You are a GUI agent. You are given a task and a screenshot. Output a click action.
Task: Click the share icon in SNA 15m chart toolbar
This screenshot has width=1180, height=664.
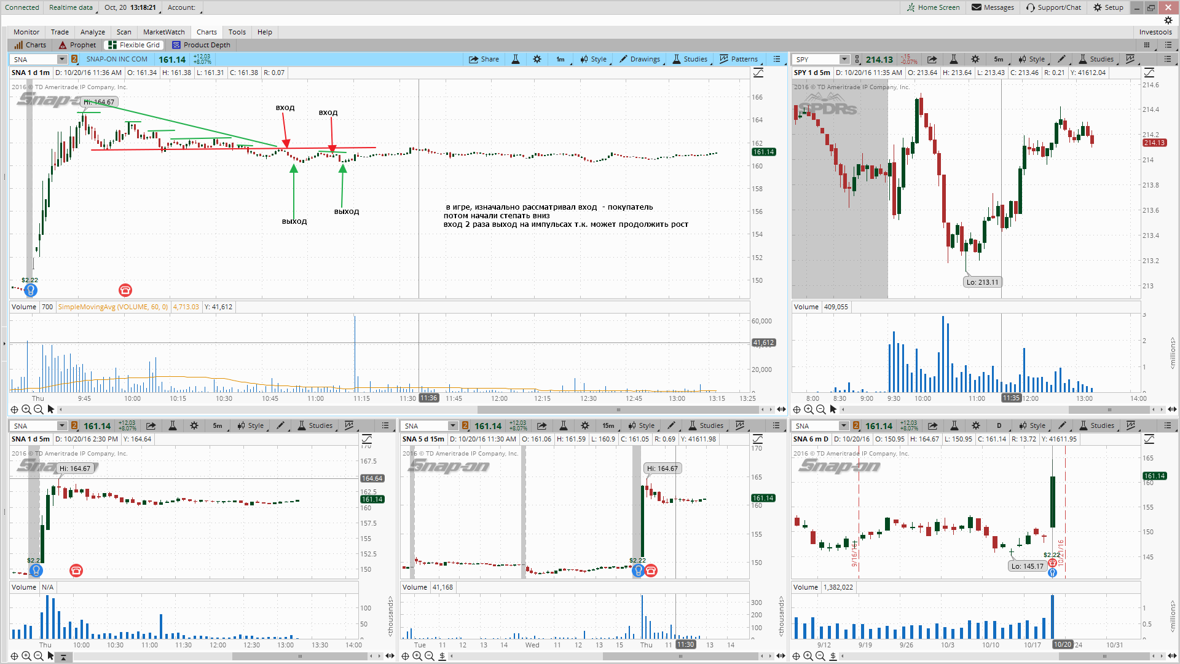(541, 425)
